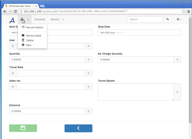This screenshot has width=192, height=139.
Task: Click the Stop Date field
Action: tap(139, 33)
